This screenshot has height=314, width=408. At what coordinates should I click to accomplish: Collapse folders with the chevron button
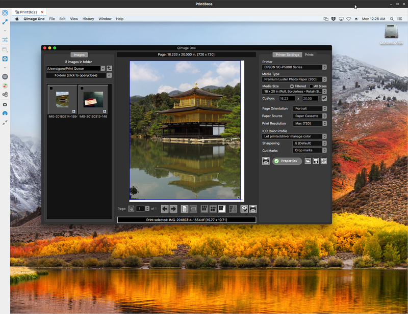[x=109, y=75]
